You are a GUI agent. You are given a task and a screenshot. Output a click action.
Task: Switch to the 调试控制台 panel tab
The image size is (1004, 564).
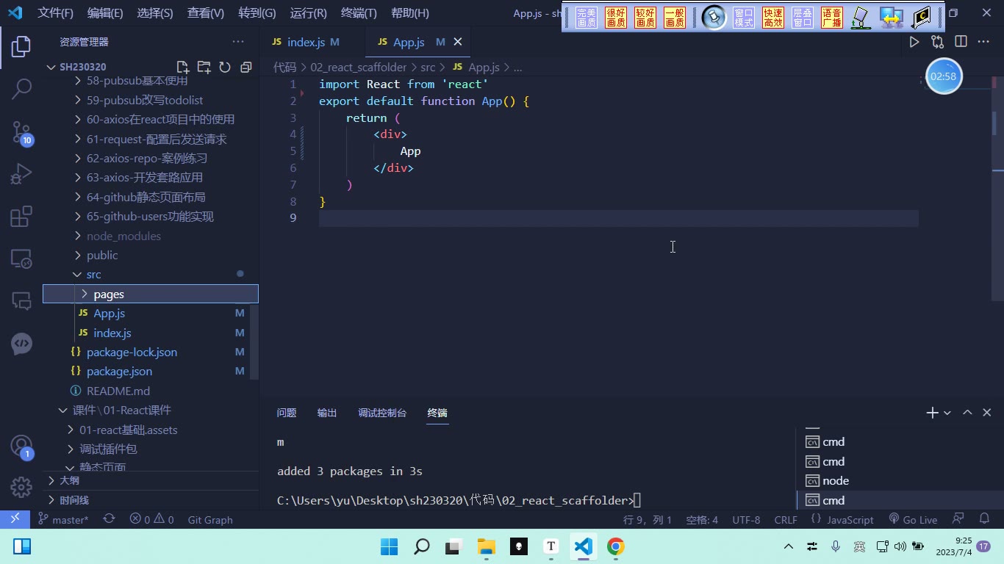coord(382,413)
